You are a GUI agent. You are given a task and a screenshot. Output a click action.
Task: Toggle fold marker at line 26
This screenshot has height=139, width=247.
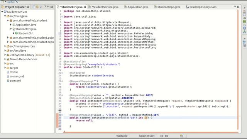[63, 81]
